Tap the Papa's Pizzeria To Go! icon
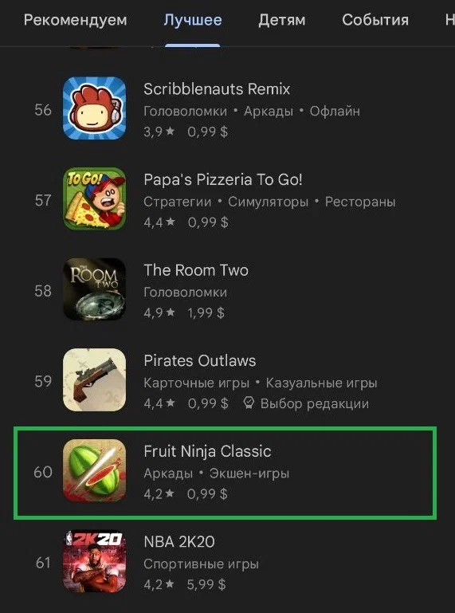 95,198
